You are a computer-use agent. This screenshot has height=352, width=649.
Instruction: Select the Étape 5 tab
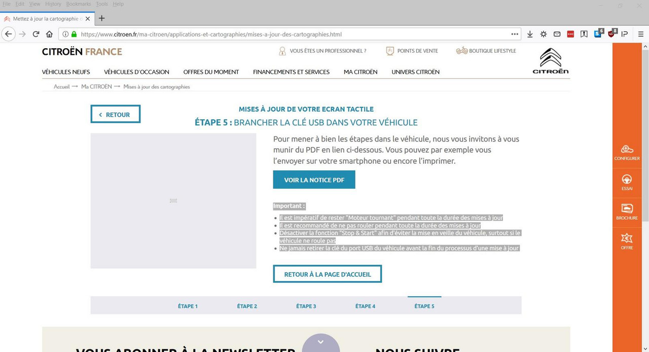[424, 306]
